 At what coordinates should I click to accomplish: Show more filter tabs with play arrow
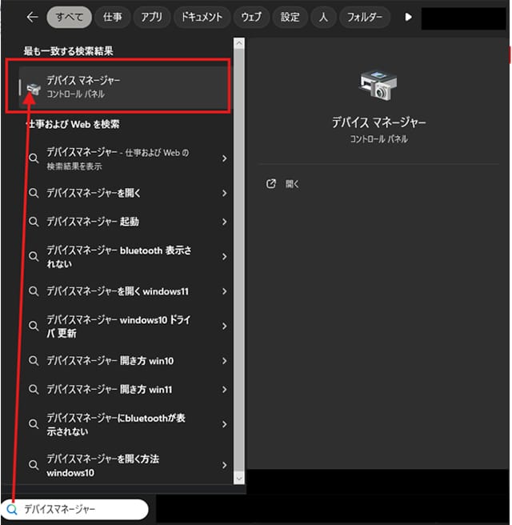pyautogui.click(x=408, y=17)
